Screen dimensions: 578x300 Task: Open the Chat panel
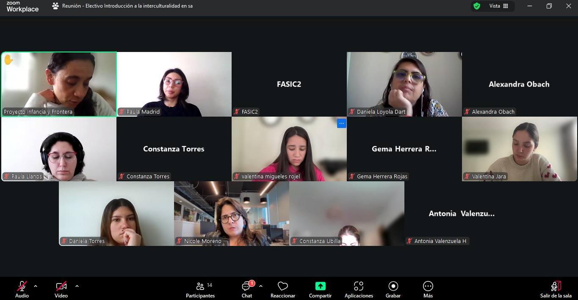coord(247,289)
